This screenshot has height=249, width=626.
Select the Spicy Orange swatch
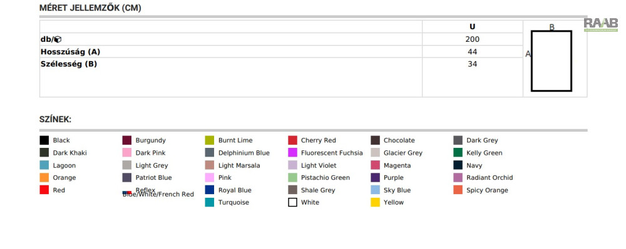[x=458, y=190]
